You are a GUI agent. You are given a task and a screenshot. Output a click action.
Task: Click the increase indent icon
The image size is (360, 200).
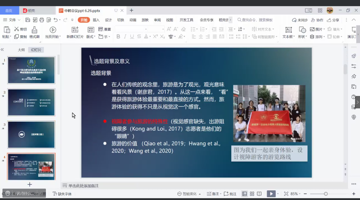221,29
